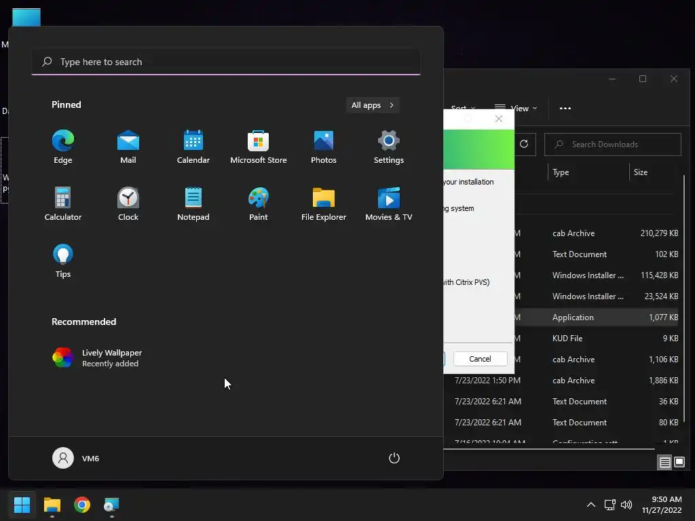Image resolution: width=695 pixels, height=521 pixels.
Task: Click the Windows Start button on taskbar
Action: (22, 505)
